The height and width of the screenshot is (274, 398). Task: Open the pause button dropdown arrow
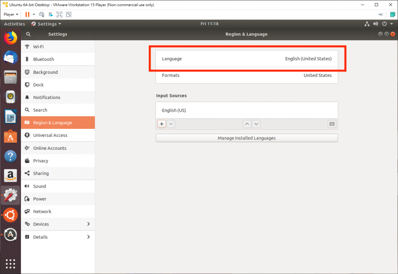pyautogui.click(x=34, y=14)
